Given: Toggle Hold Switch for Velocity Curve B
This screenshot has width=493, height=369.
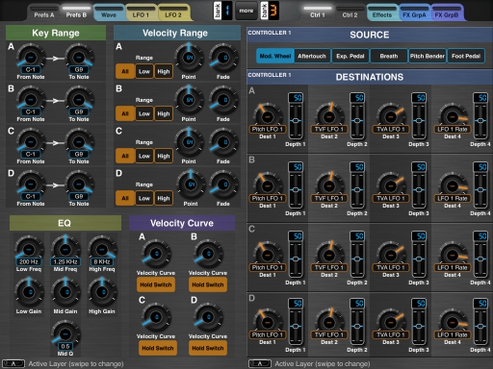Looking at the screenshot, I should (x=208, y=284).
